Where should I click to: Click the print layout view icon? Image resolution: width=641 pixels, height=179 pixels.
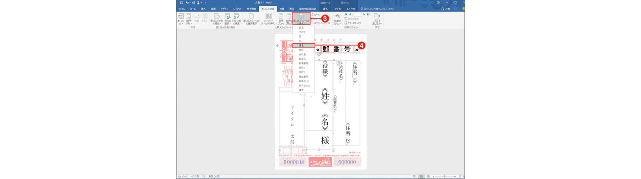tap(421, 176)
